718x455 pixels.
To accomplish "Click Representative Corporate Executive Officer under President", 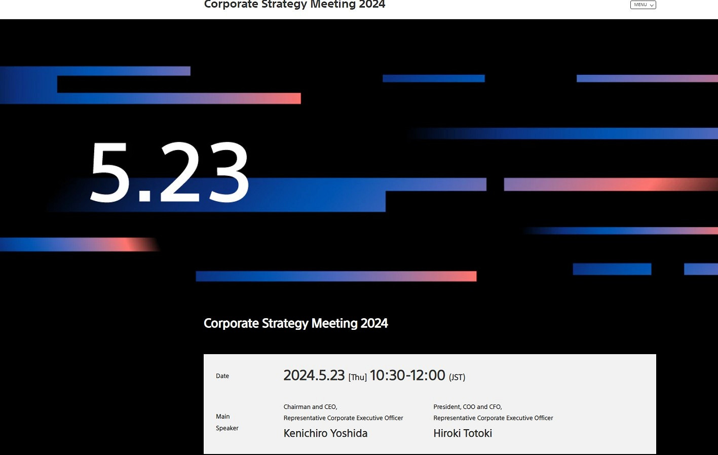I will point(493,418).
